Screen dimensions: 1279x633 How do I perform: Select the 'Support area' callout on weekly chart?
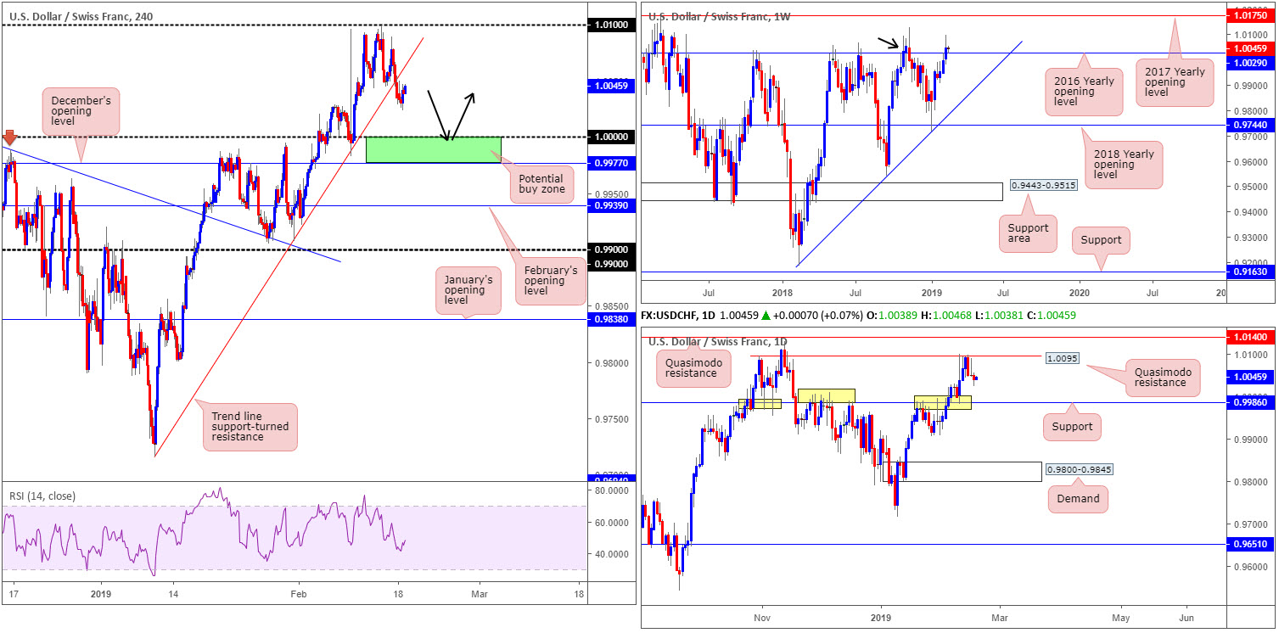tap(1028, 234)
